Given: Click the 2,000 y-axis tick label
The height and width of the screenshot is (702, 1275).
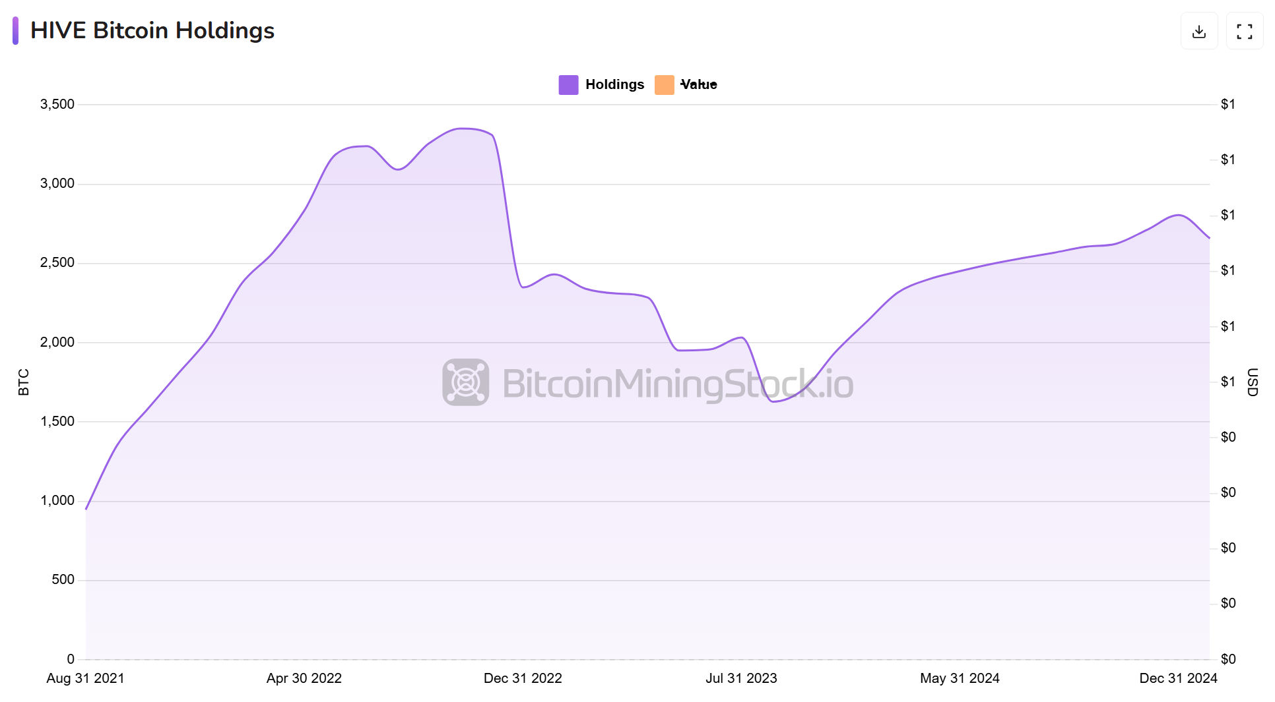Looking at the screenshot, I should 57,342.
